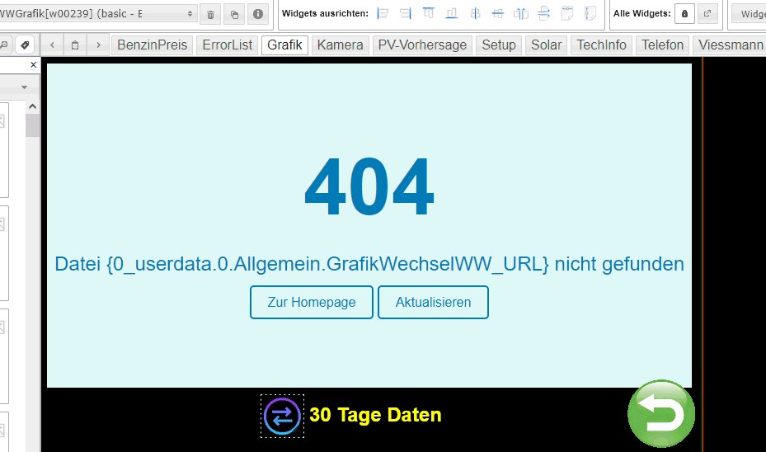Viewport: 766px width, 452px height.
Task: Click the Aktualisieren button
Action: click(434, 303)
